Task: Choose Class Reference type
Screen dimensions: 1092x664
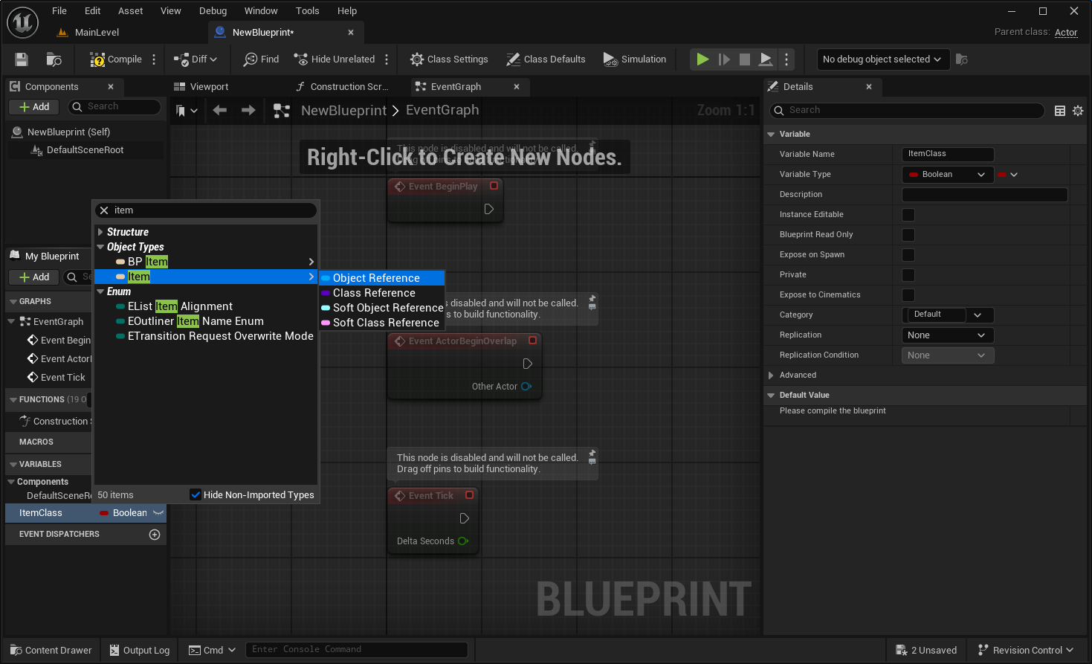Action: click(382, 293)
